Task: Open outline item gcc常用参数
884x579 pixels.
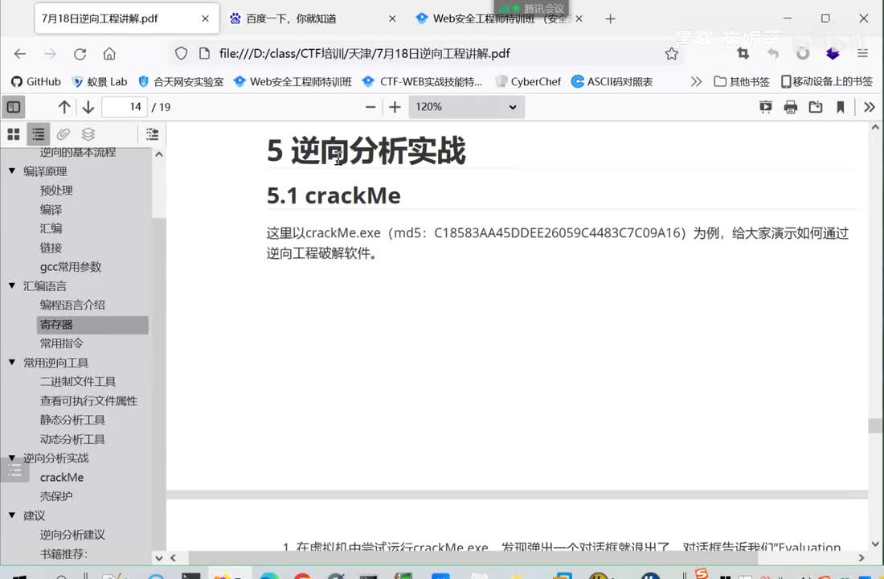Action: click(x=71, y=267)
